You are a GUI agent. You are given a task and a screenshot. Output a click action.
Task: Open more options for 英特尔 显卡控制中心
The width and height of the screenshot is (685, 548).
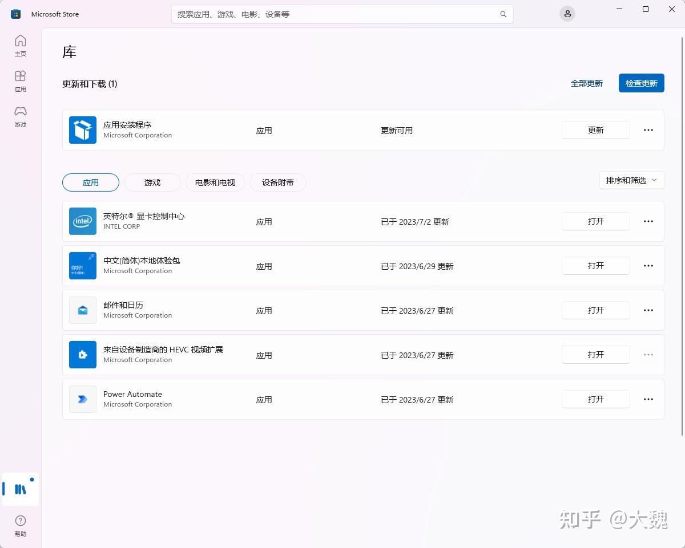(x=648, y=221)
